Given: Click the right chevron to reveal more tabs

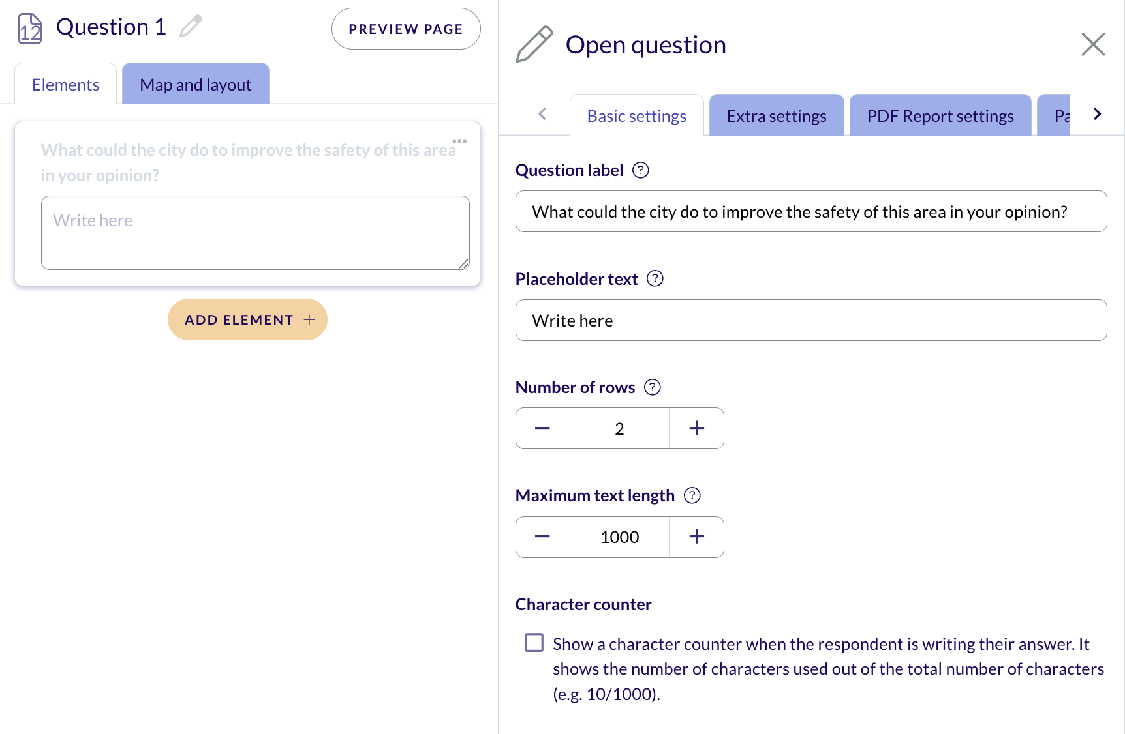Looking at the screenshot, I should 1097,113.
